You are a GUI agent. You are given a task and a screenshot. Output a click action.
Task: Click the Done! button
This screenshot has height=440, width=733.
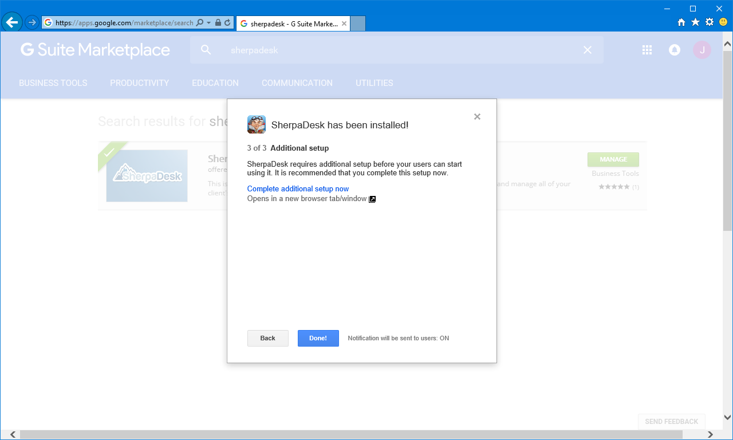click(x=318, y=338)
